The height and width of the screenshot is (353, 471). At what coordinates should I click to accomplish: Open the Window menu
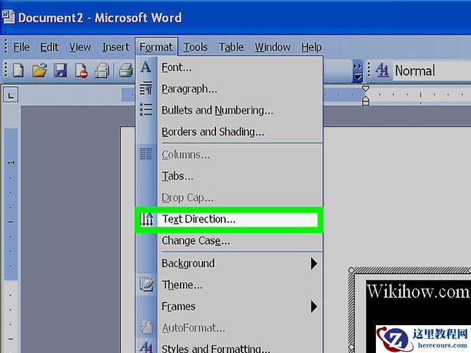273,47
